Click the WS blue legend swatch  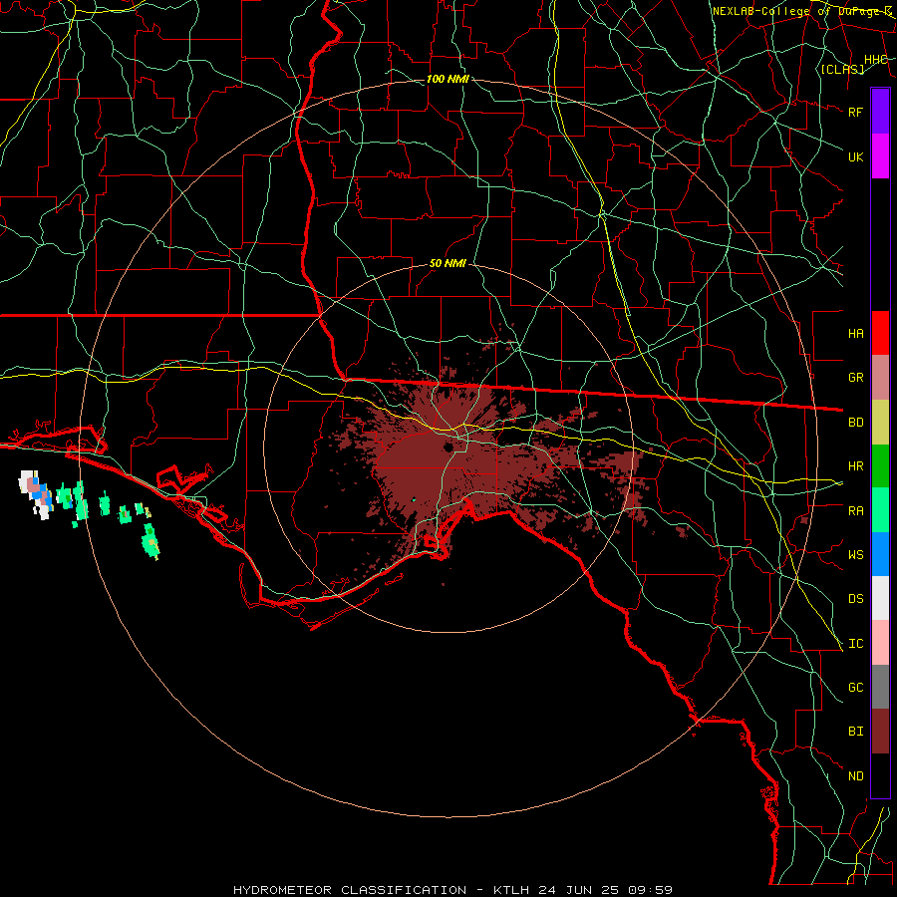point(880,554)
